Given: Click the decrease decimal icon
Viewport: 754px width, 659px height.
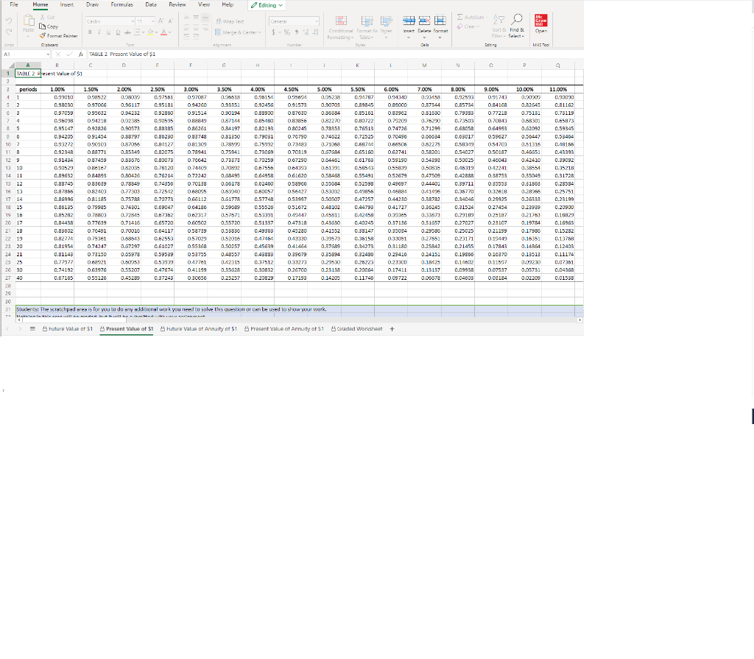Looking at the screenshot, I should 315,32.
